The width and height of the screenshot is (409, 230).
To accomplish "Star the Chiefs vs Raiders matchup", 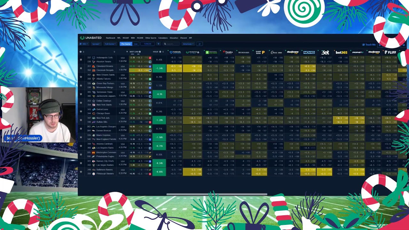I will tap(81, 163).
